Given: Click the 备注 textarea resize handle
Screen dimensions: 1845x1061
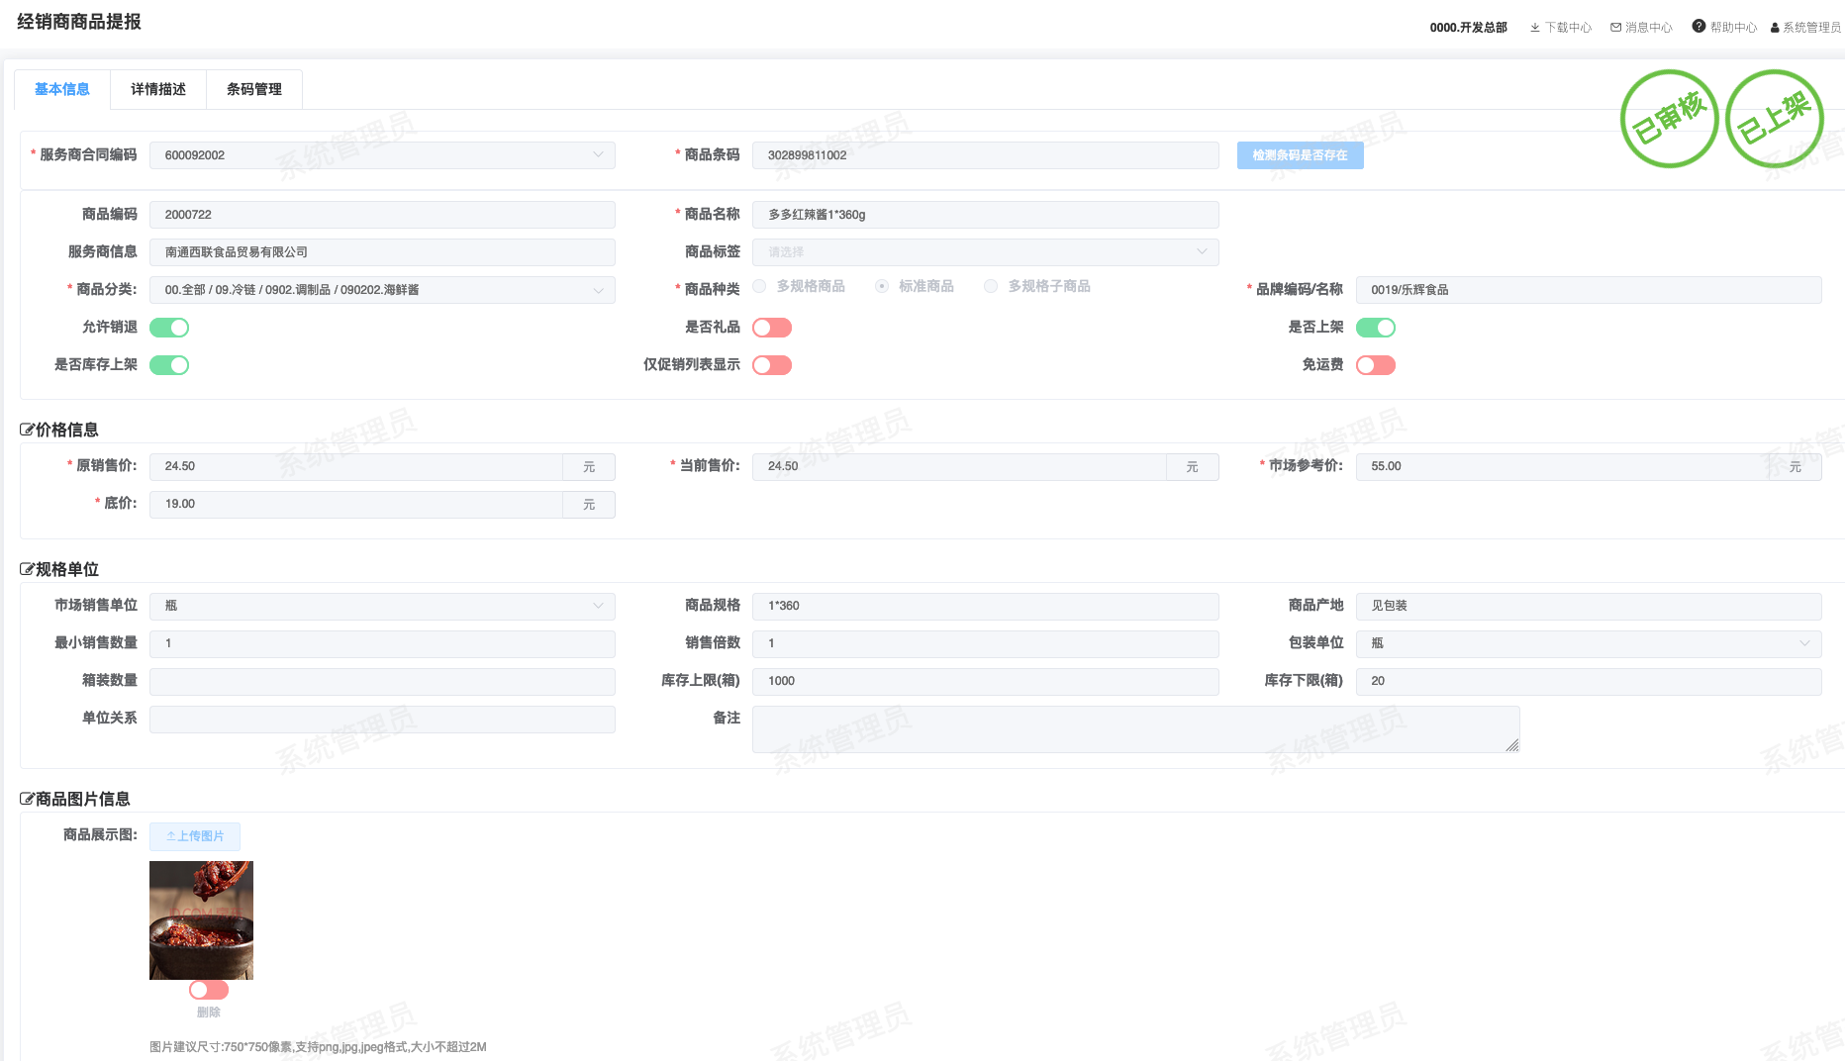Looking at the screenshot, I should (1512, 745).
